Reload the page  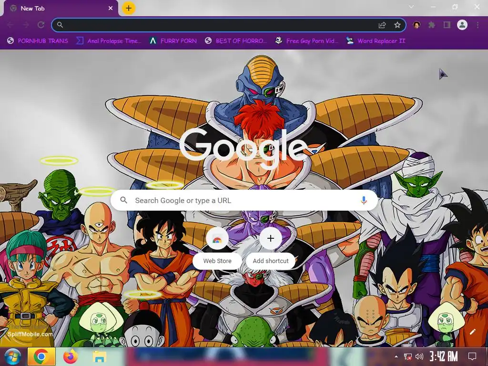tap(41, 25)
